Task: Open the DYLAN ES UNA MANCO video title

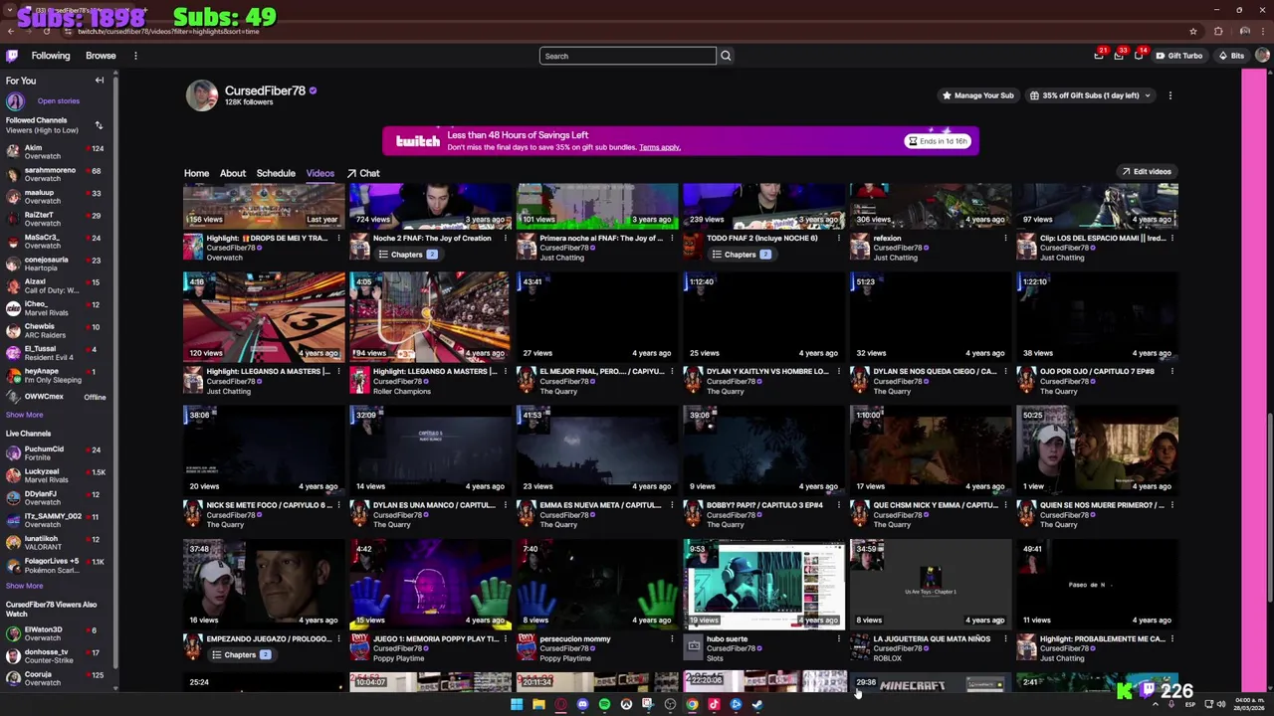Action: pos(434,505)
